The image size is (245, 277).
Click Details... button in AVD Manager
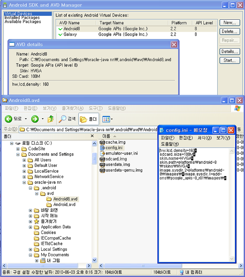[230, 51]
